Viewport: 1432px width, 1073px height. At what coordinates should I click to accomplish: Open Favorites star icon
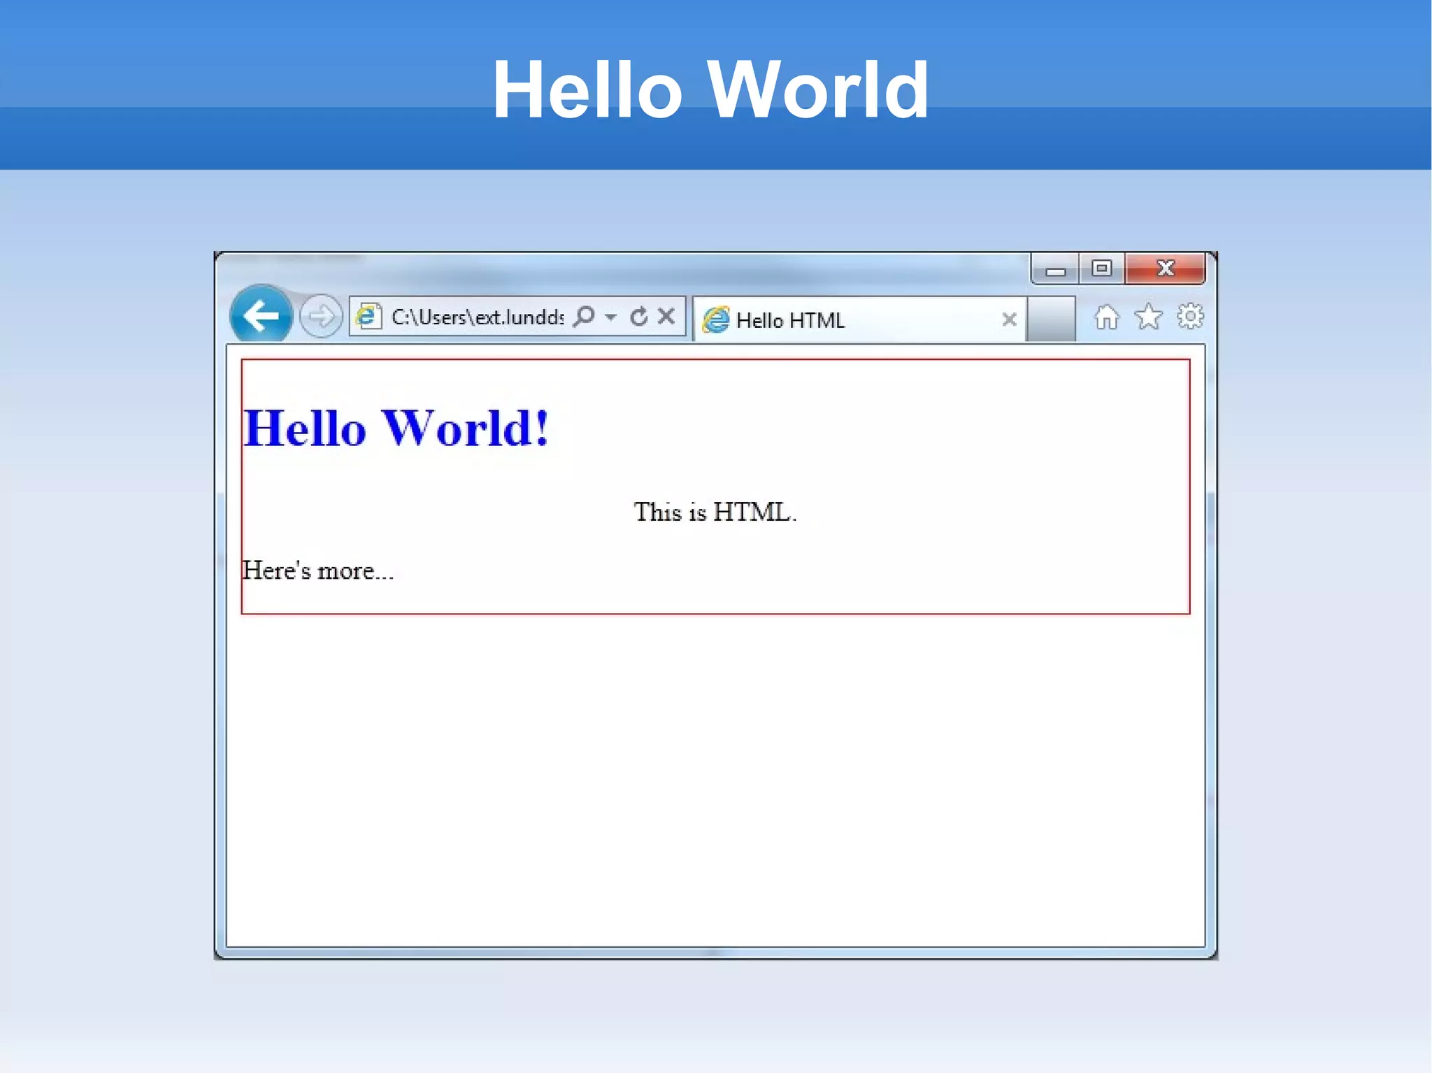(1148, 317)
